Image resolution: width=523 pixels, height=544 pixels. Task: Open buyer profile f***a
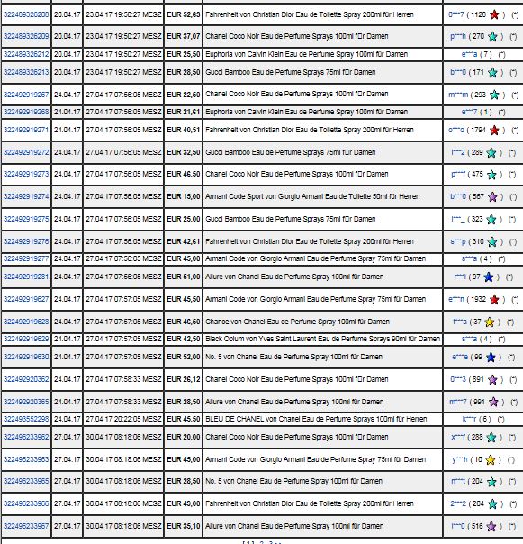coord(460,322)
